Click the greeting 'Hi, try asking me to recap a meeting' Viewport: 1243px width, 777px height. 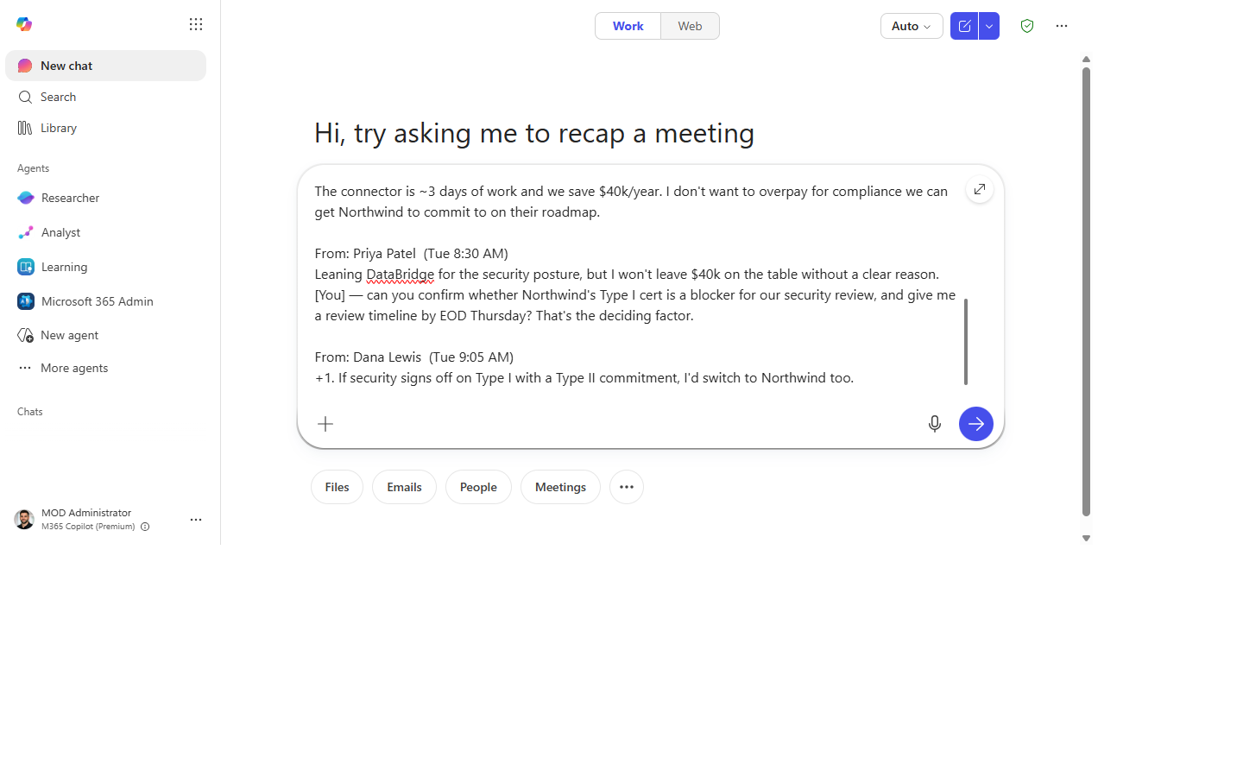[534, 133]
